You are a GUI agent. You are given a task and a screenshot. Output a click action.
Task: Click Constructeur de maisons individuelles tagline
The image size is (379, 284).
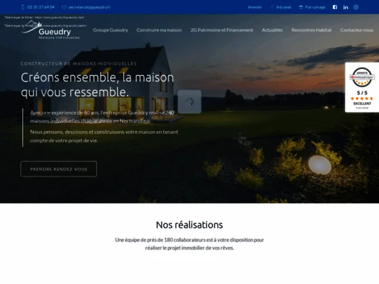[x=79, y=64]
